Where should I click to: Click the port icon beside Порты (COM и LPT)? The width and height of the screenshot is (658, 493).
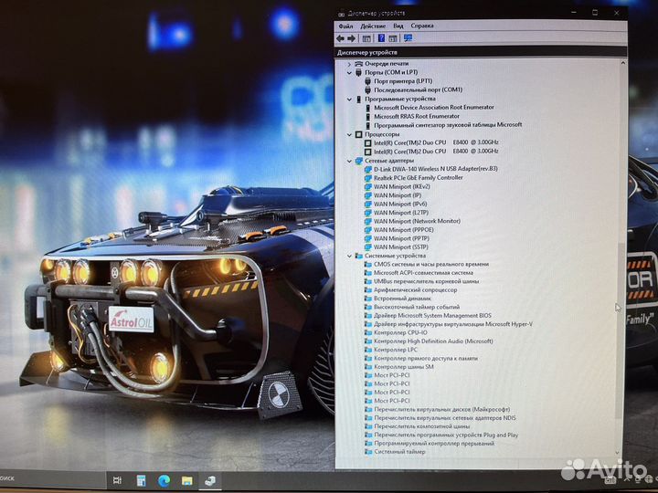(358, 72)
